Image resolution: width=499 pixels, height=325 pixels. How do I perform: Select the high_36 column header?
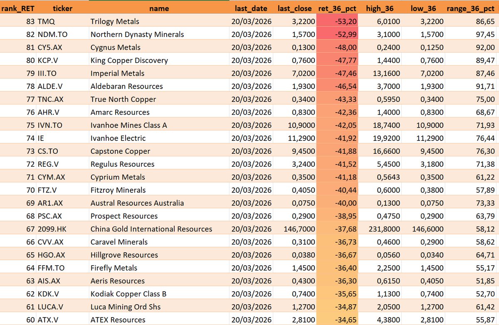(380, 8)
